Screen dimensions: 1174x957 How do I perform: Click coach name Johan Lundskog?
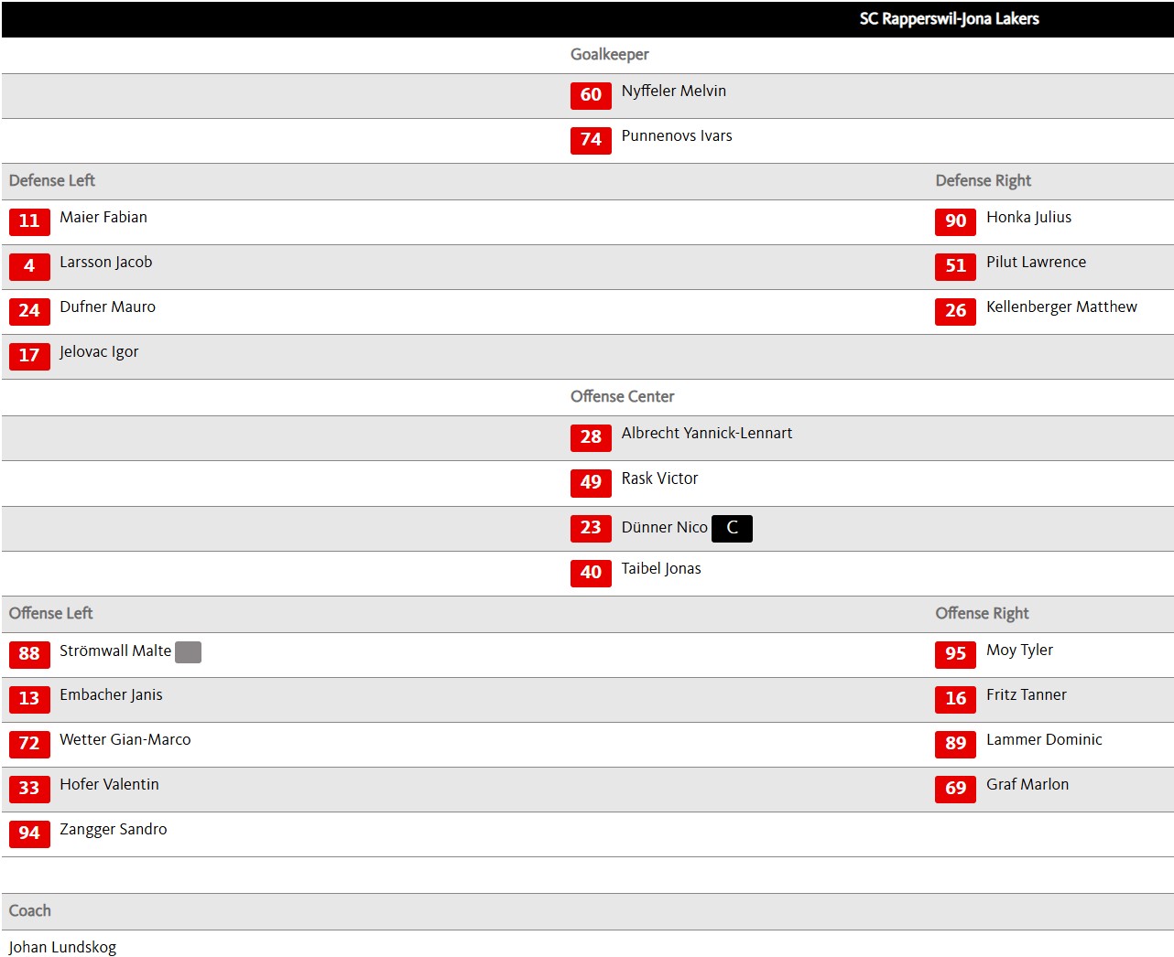point(62,947)
